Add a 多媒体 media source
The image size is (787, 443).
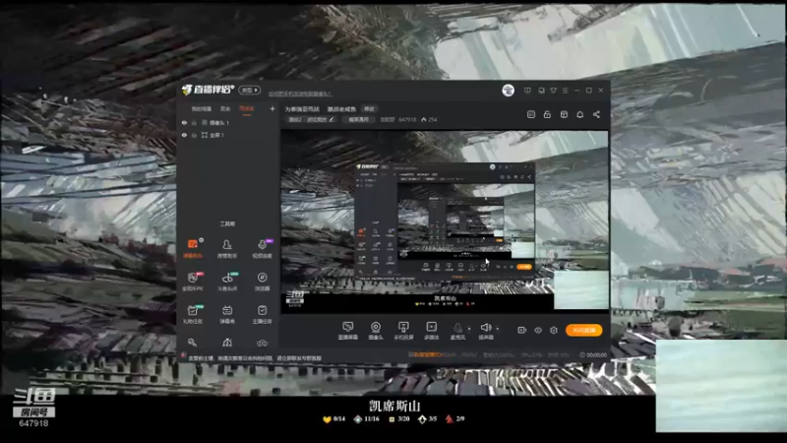(x=431, y=331)
